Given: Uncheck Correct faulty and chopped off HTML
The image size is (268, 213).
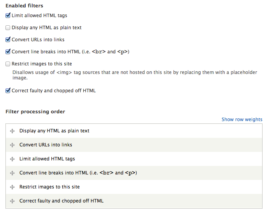Looking at the screenshot, I should [x=8, y=91].
